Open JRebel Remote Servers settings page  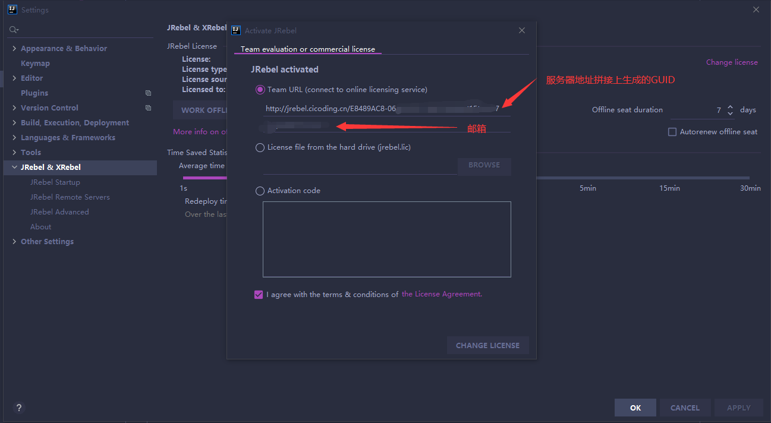[70, 197]
